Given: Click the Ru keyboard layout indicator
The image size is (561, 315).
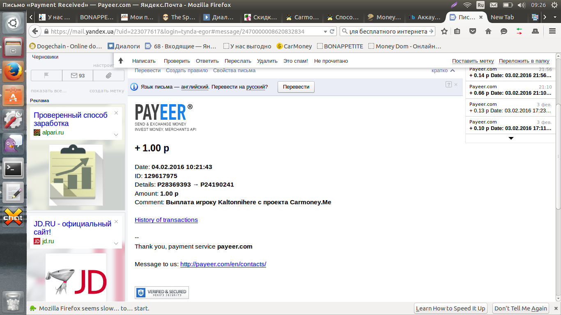Looking at the screenshot, I should click(481, 5).
